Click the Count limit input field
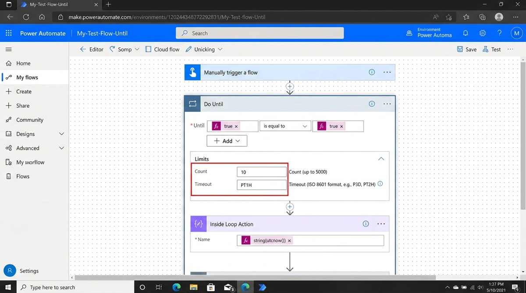526x293 pixels. tap(261, 172)
